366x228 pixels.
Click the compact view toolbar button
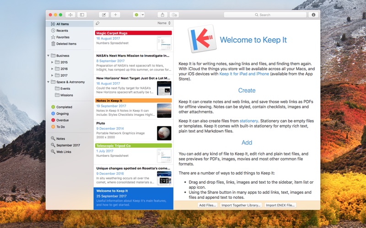(70, 15)
